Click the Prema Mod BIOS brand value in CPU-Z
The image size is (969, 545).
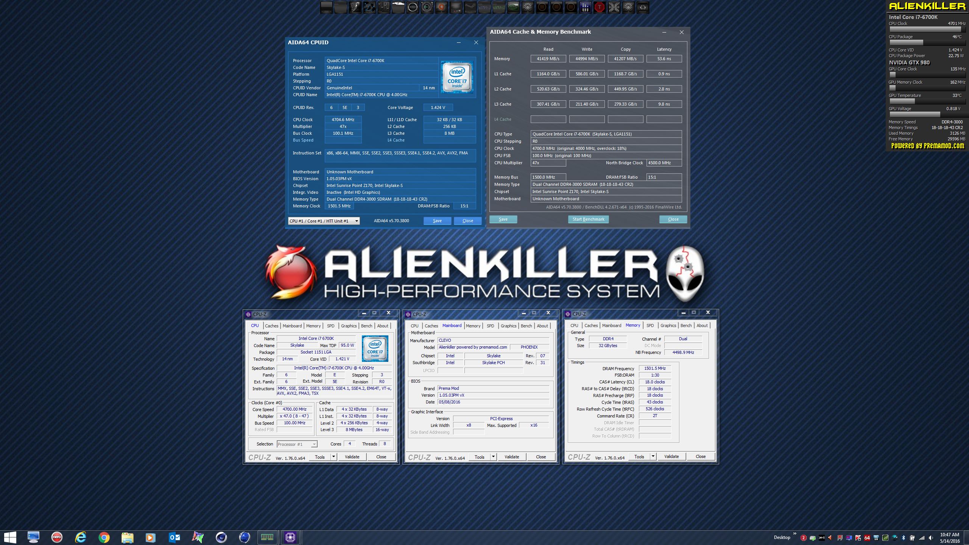(x=493, y=388)
